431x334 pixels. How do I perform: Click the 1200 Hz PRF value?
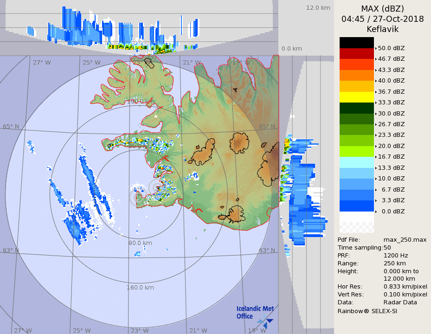(x=396, y=255)
